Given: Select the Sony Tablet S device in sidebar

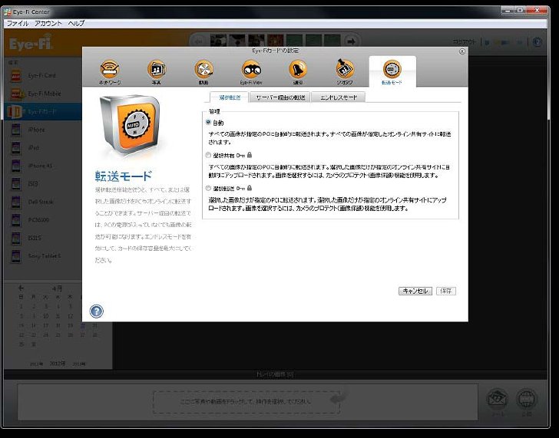Looking at the screenshot, I should pyautogui.click(x=43, y=256).
